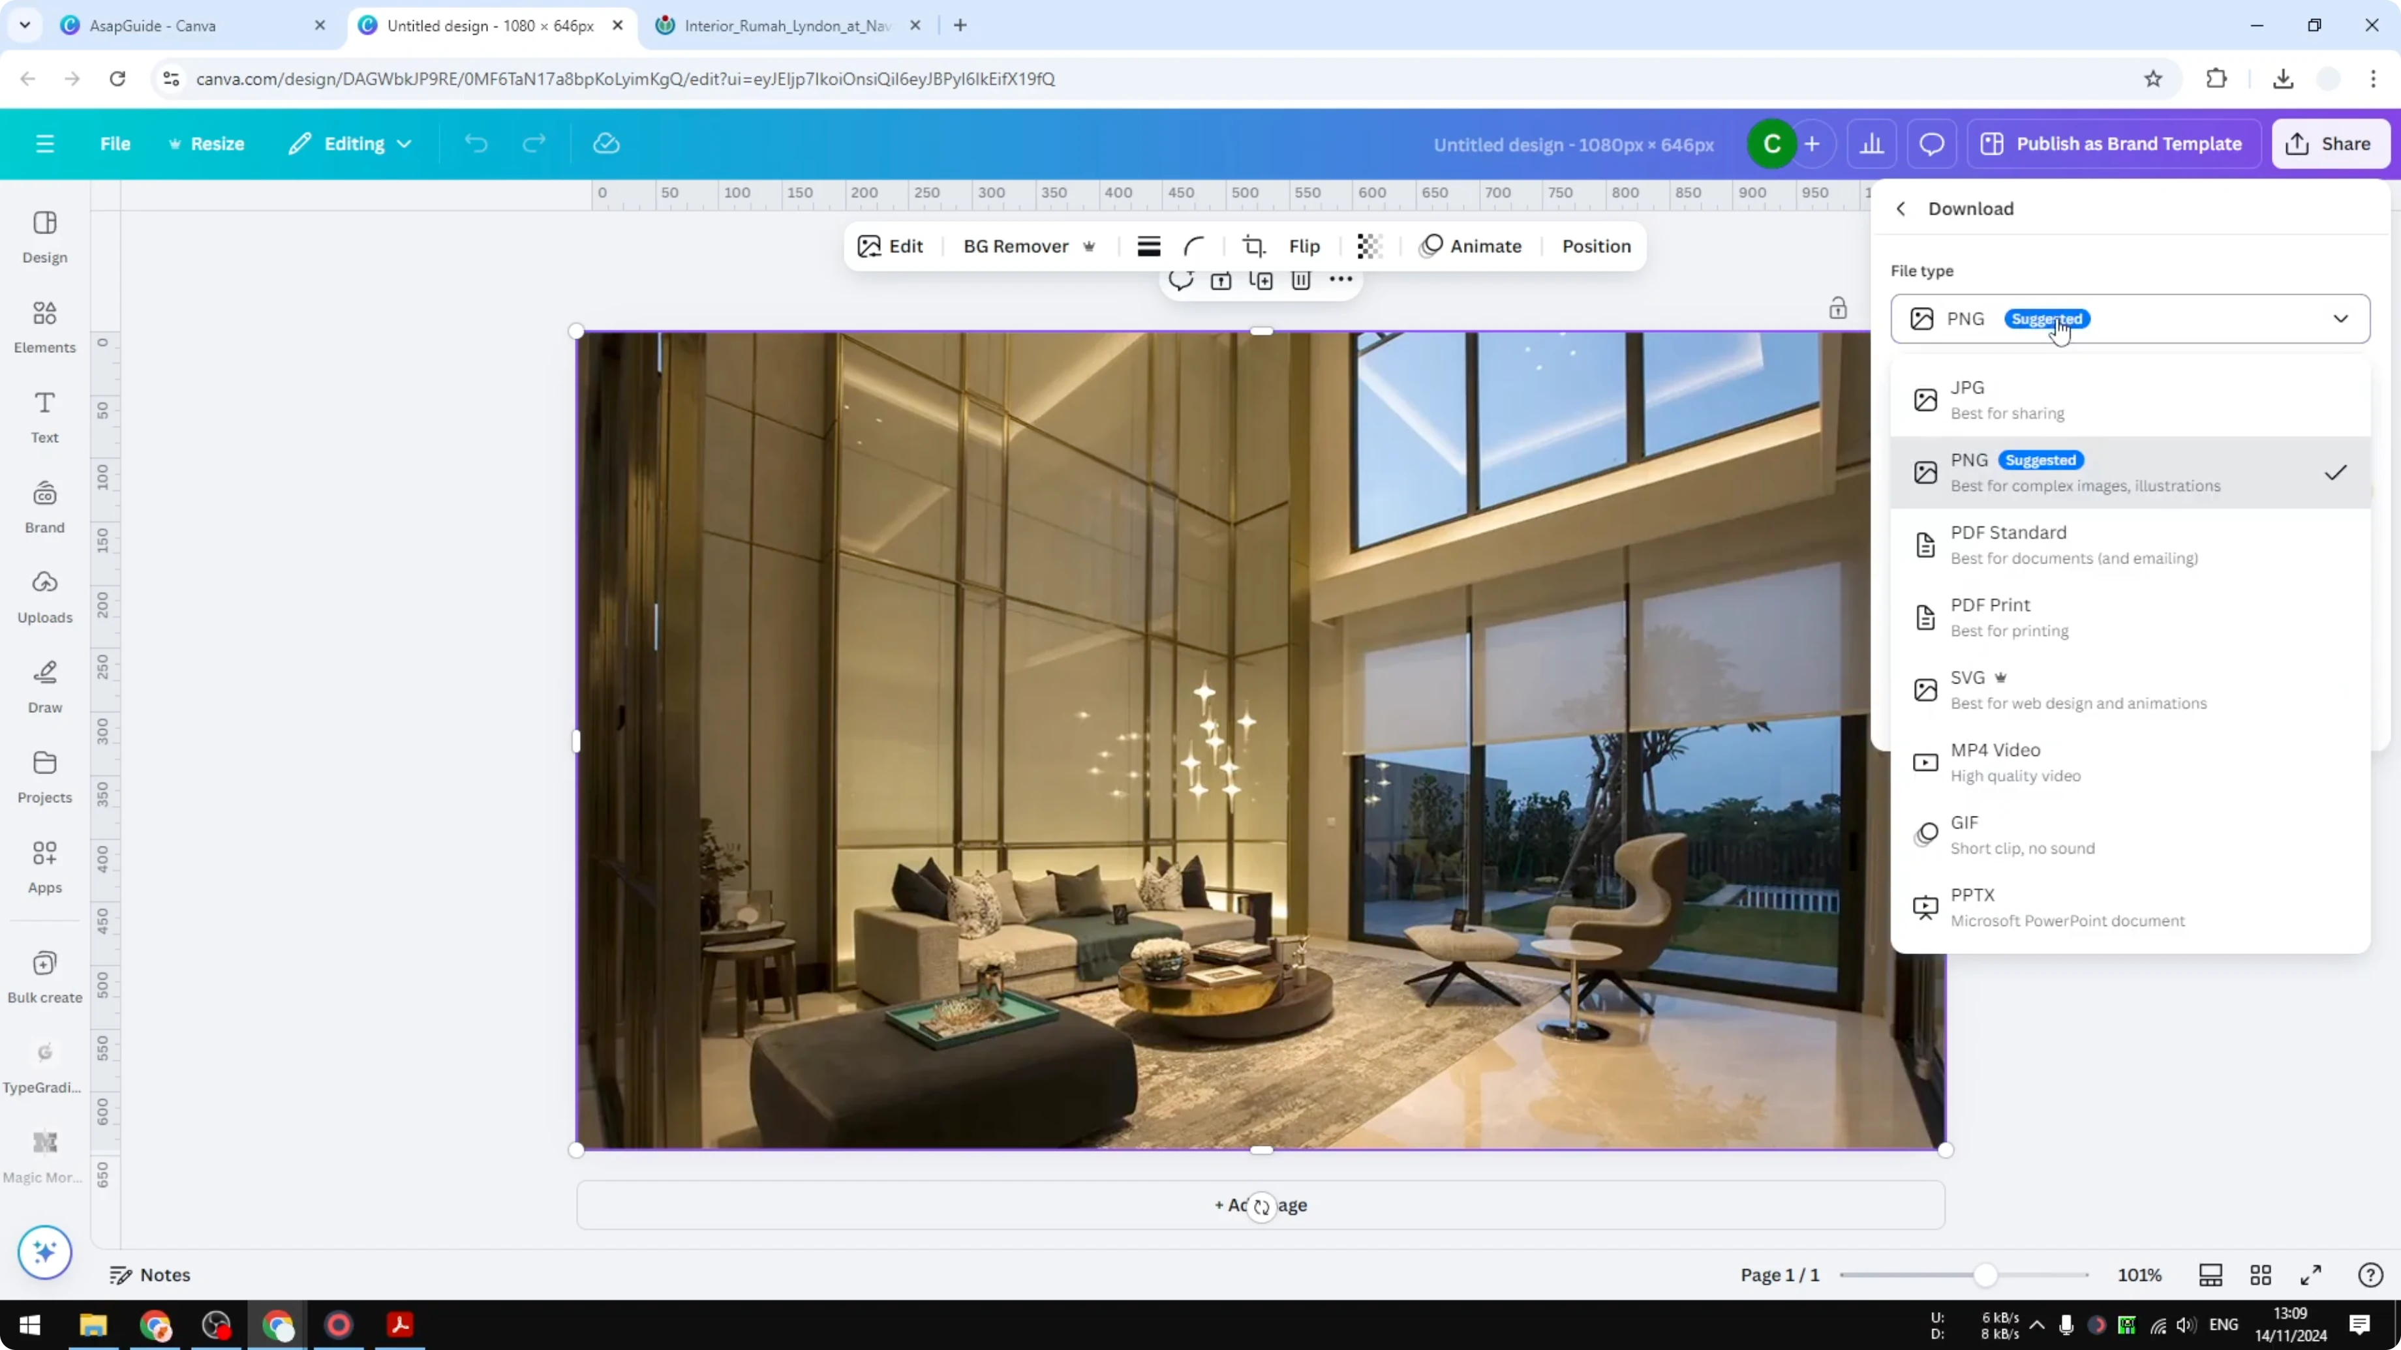Expand the PNG file type dropdown
The height and width of the screenshot is (1350, 2401).
[x=2340, y=319]
